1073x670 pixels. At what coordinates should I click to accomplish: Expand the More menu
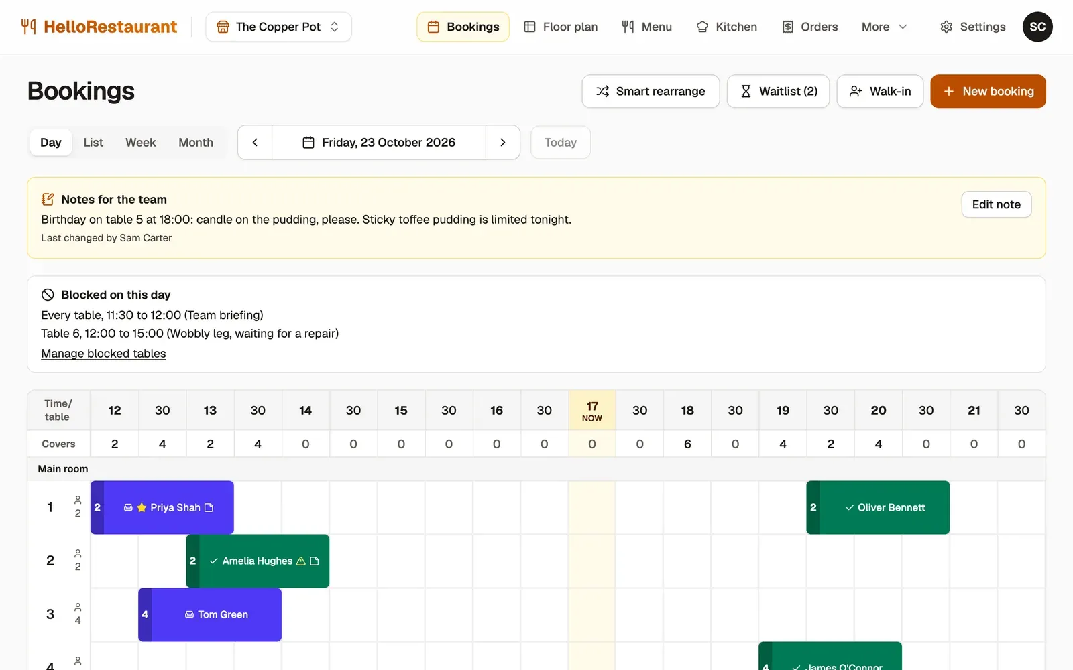pyautogui.click(x=885, y=27)
